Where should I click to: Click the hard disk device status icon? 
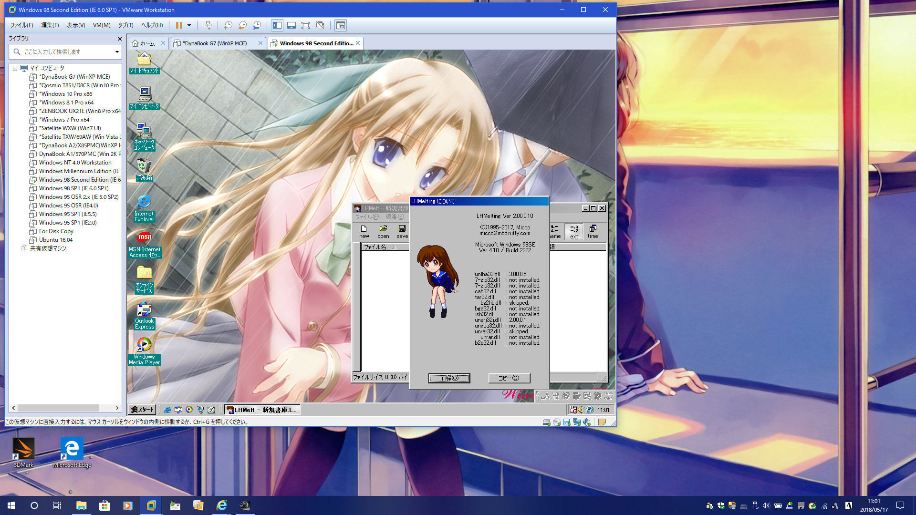coord(547,422)
